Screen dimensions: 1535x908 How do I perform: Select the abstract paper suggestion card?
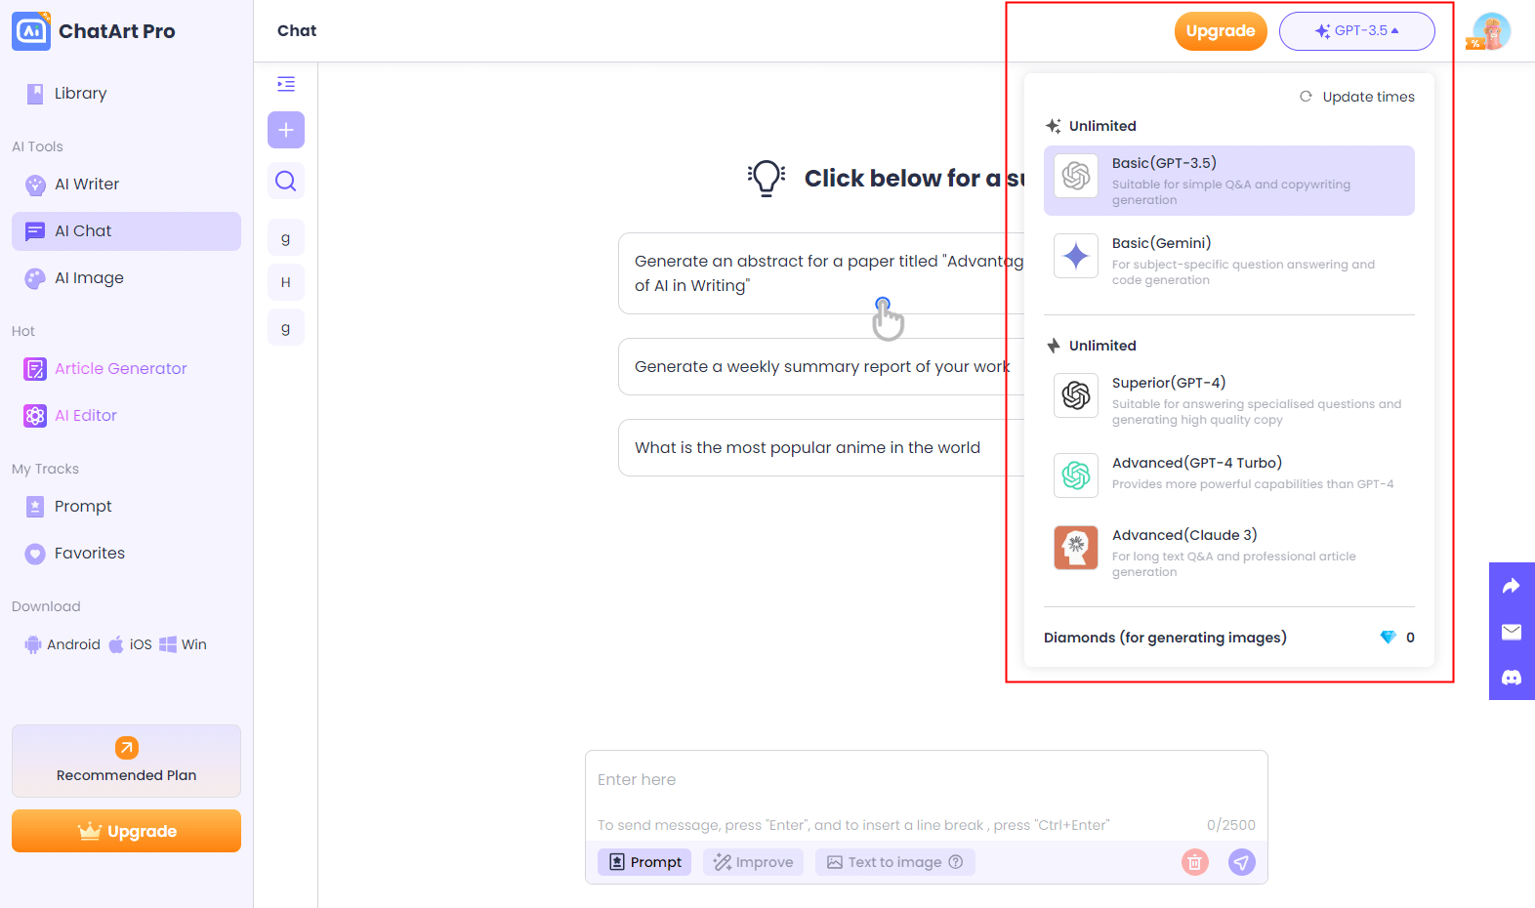pos(821,273)
